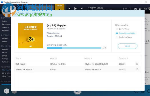The image size is (150, 96).
Task: Open Blake Shelton followed item
Action: click(6, 76)
